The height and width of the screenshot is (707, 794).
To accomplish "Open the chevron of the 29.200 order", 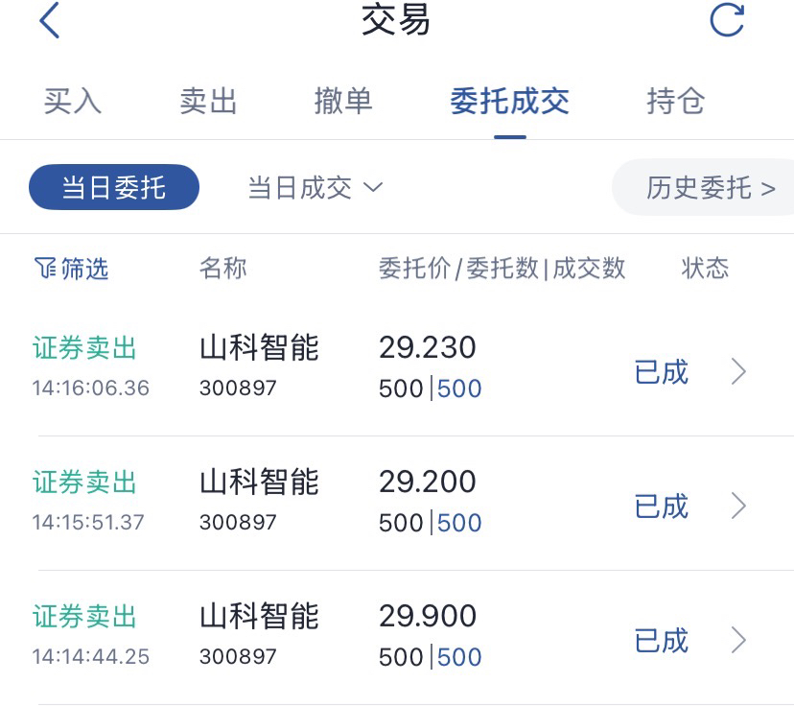I will pyautogui.click(x=738, y=506).
